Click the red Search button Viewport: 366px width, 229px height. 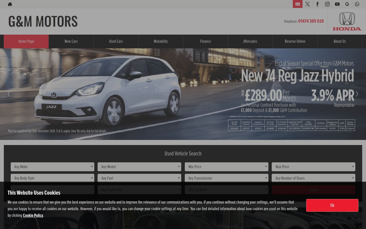point(313,190)
